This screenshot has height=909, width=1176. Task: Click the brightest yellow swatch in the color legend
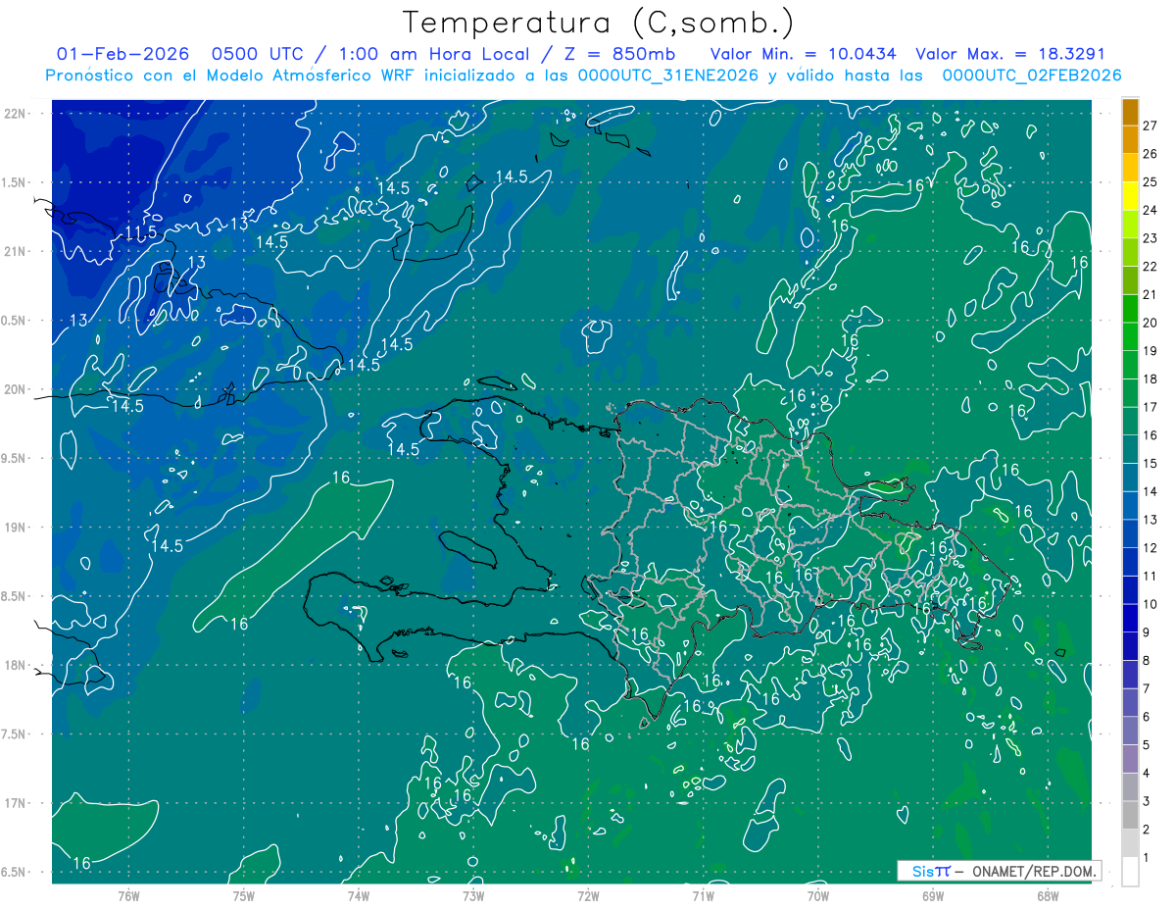pyautogui.click(x=1130, y=196)
